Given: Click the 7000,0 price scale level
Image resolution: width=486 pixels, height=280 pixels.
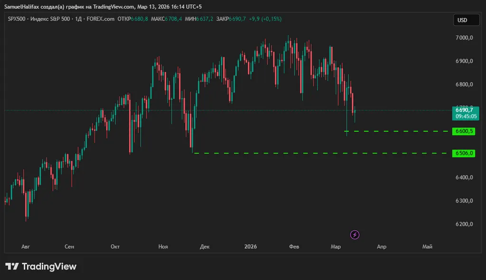Looking at the screenshot, I should [x=464, y=38].
